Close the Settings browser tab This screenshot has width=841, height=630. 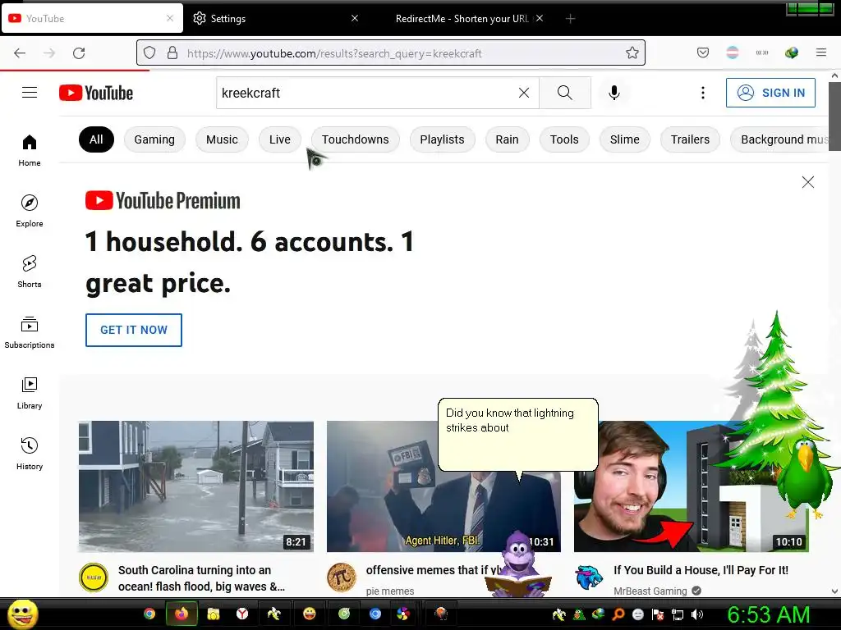pos(355,18)
